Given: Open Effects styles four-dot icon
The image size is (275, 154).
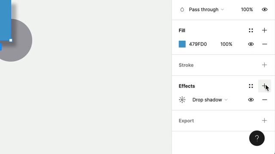Looking at the screenshot, I should (x=251, y=86).
